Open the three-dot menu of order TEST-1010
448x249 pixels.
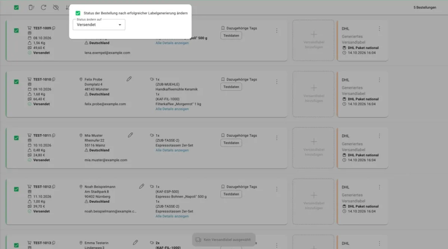pos(277,82)
